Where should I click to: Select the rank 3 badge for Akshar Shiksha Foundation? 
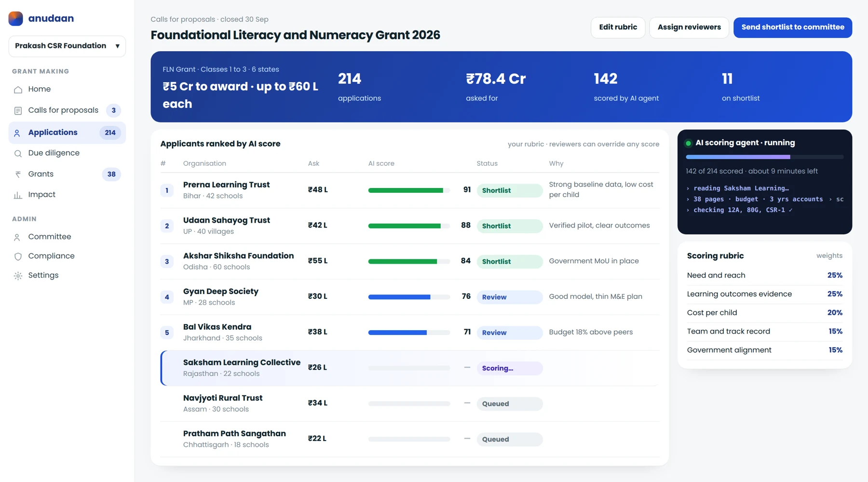pyautogui.click(x=167, y=262)
